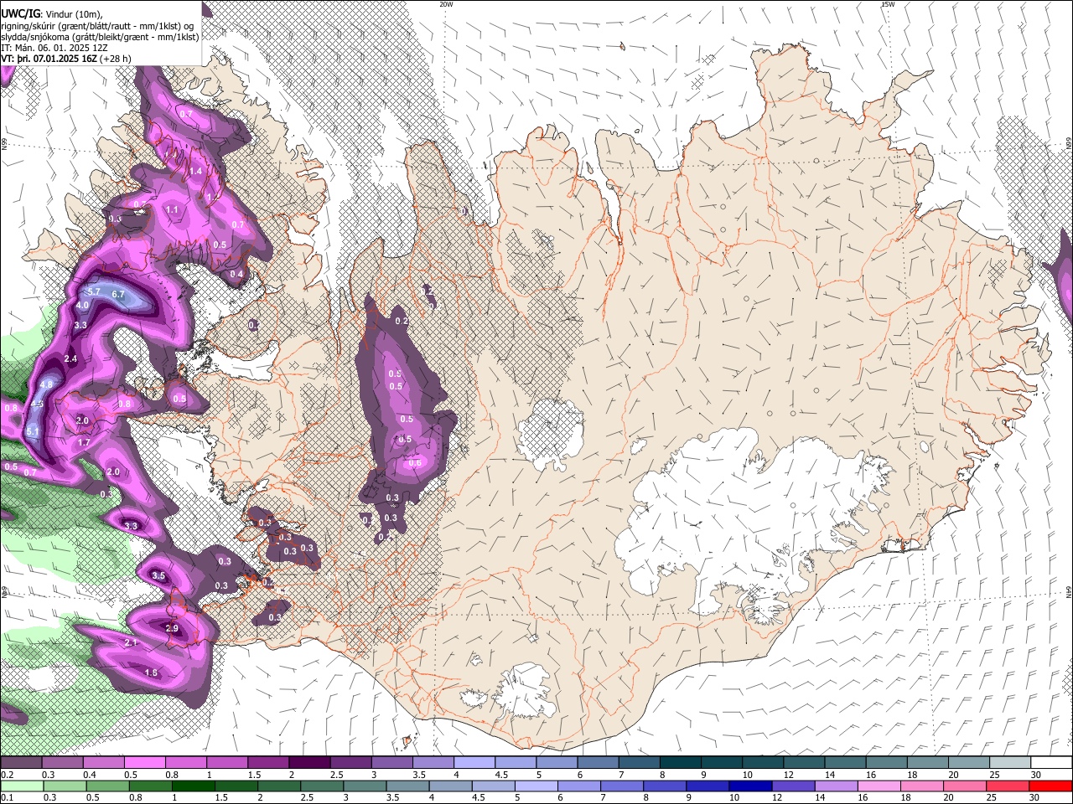Image resolution: width=1073 pixels, height=804 pixels.
Task: Click the '15W' longitude label
Action: click(888, 4)
